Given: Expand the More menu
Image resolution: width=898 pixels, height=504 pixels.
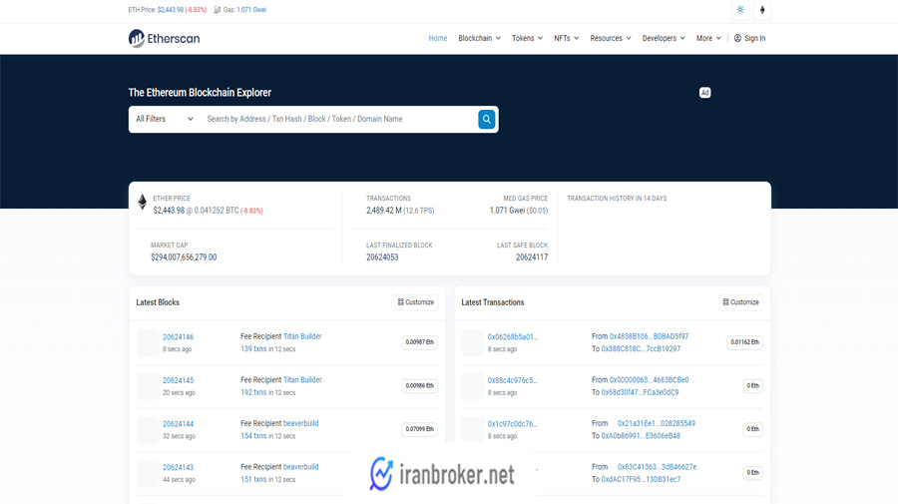Looking at the screenshot, I should pos(708,38).
